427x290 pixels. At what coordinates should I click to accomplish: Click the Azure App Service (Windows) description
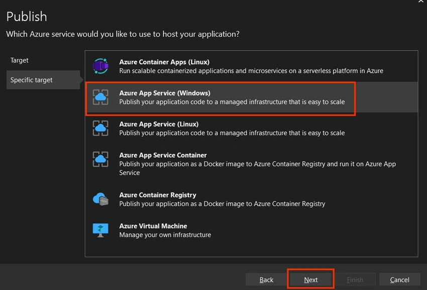coord(232,102)
